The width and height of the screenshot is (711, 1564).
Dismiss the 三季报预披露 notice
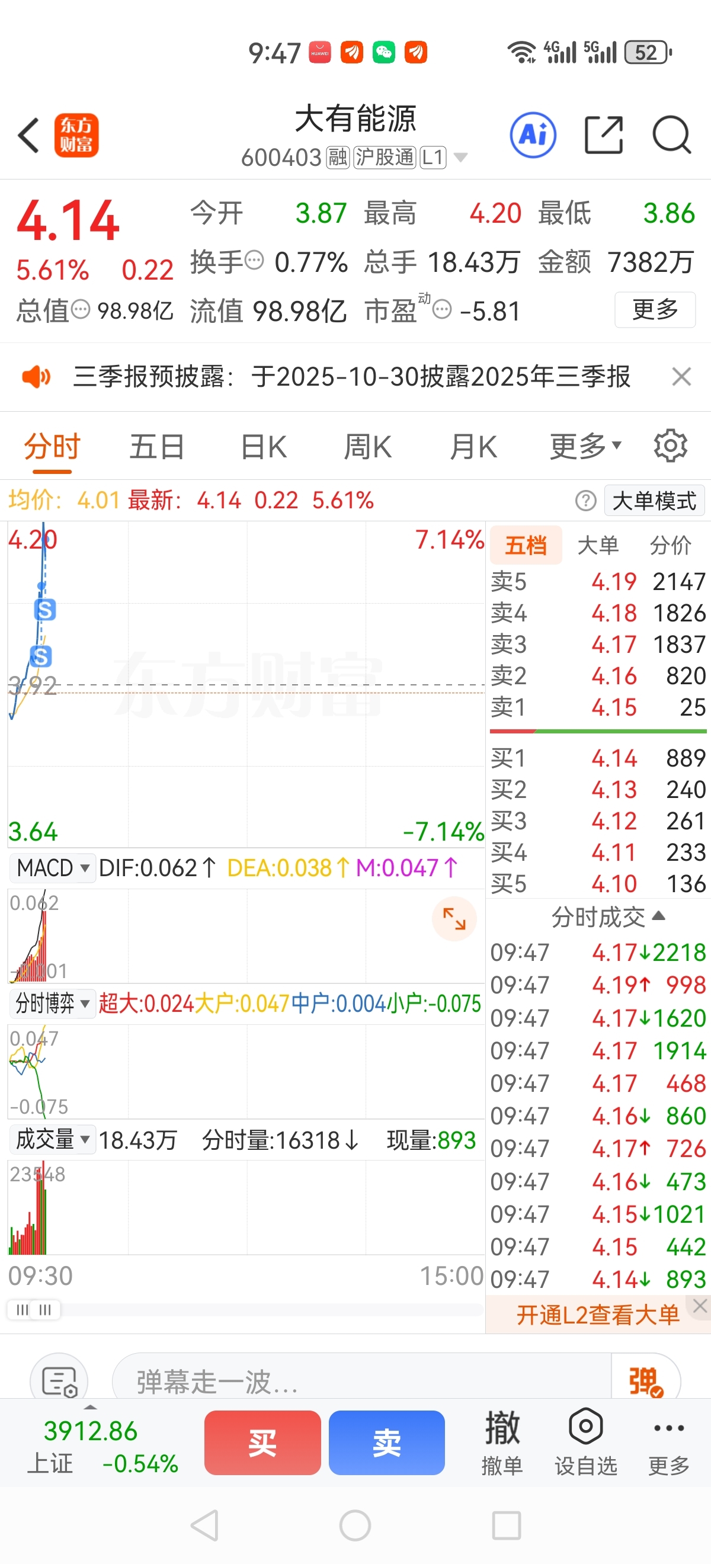point(681,376)
